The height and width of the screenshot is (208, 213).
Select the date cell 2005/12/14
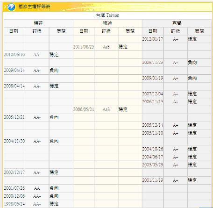point(153,125)
